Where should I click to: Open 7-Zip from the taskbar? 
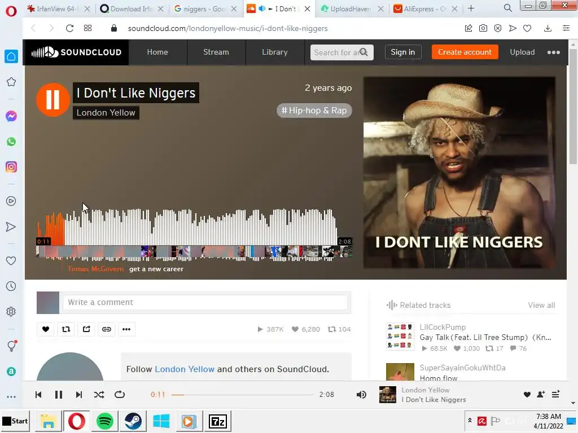[217, 421]
